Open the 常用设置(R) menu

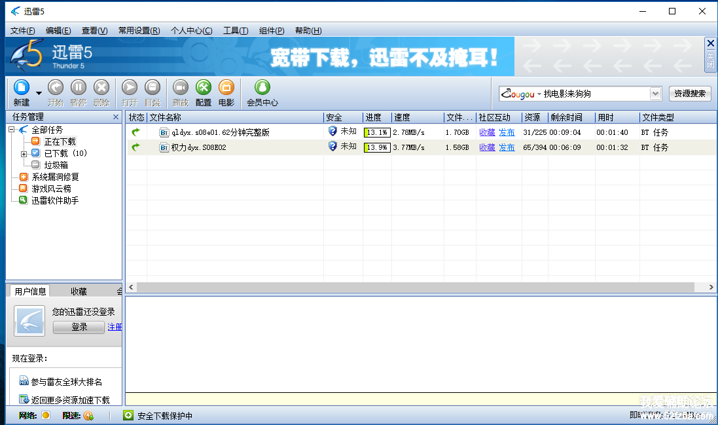(139, 31)
